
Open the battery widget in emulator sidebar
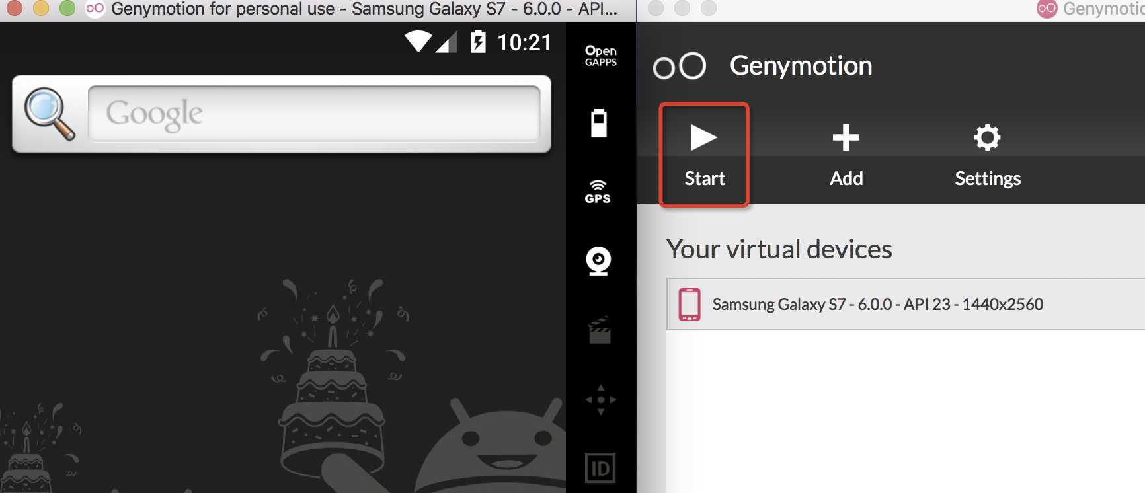pyautogui.click(x=599, y=123)
